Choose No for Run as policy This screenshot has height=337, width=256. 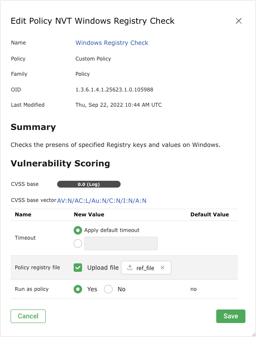108,289
